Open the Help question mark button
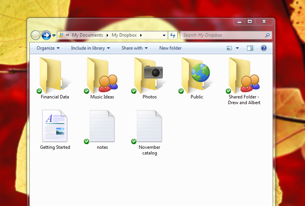Screen dimensions: 305x206 click(264, 48)
